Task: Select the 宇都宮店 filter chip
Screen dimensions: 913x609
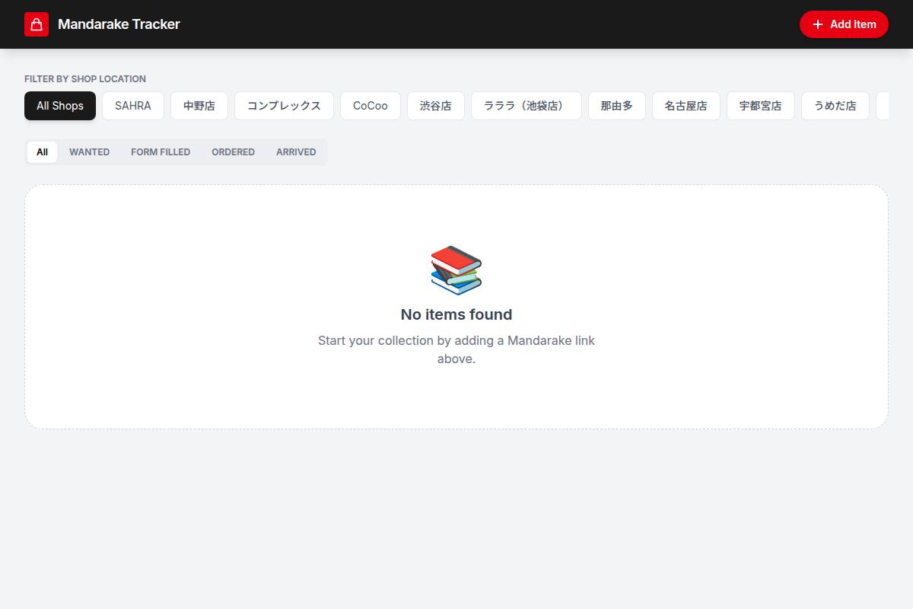Action: [761, 106]
